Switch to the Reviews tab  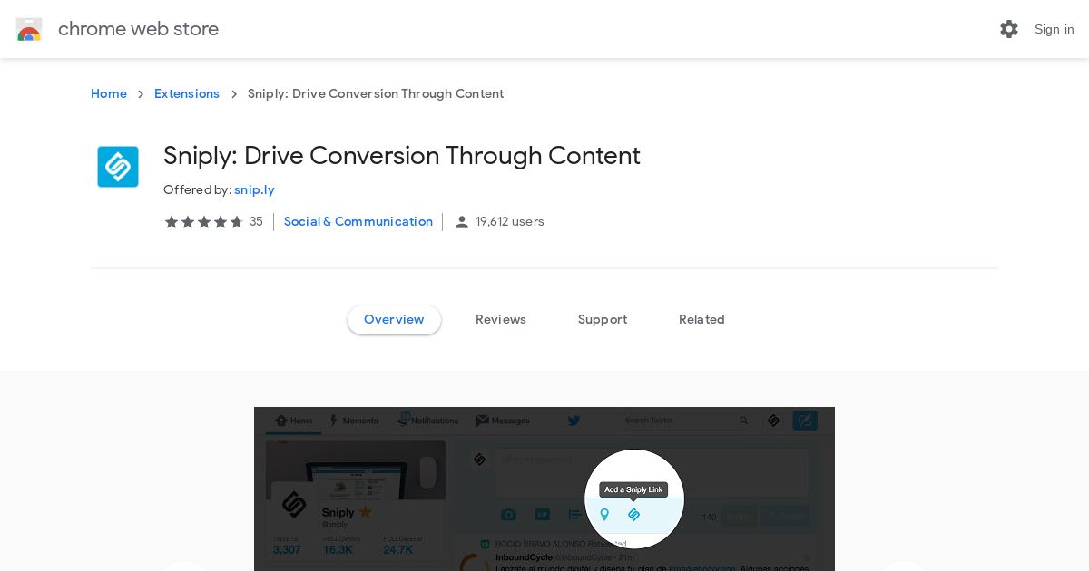501,320
